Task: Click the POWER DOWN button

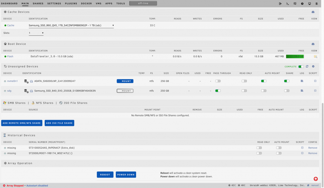Action: click(x=126, y=175)
